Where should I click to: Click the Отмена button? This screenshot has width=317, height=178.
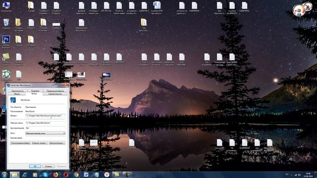[49, 166]
